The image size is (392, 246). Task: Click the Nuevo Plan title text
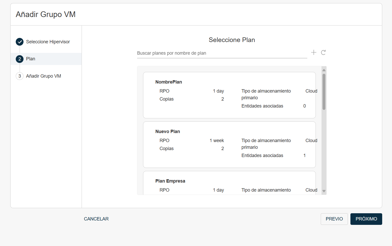point(168,132)
